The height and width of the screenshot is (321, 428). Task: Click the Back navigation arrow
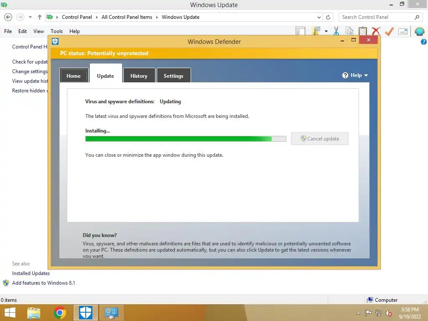8,17
